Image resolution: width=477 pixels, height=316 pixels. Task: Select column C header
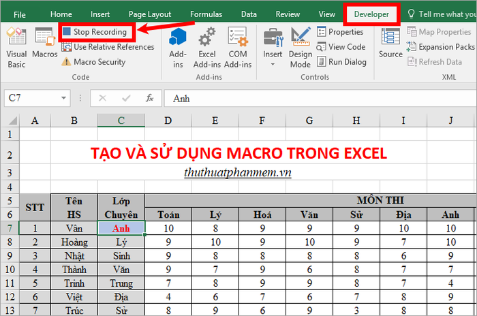(121, 121)
